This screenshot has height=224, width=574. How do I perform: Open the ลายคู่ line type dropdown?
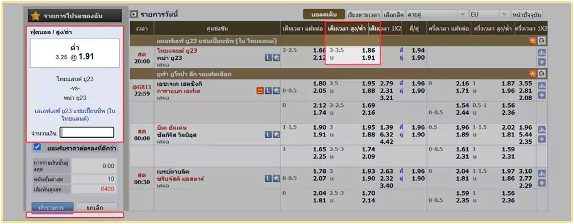pyautogui.click(x=436, y=14)
